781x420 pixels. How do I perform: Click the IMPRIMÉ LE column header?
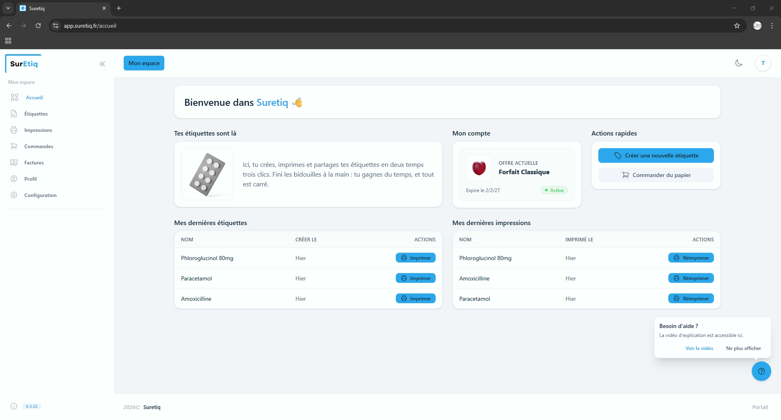pyautogui.click(x=579, y=239)
